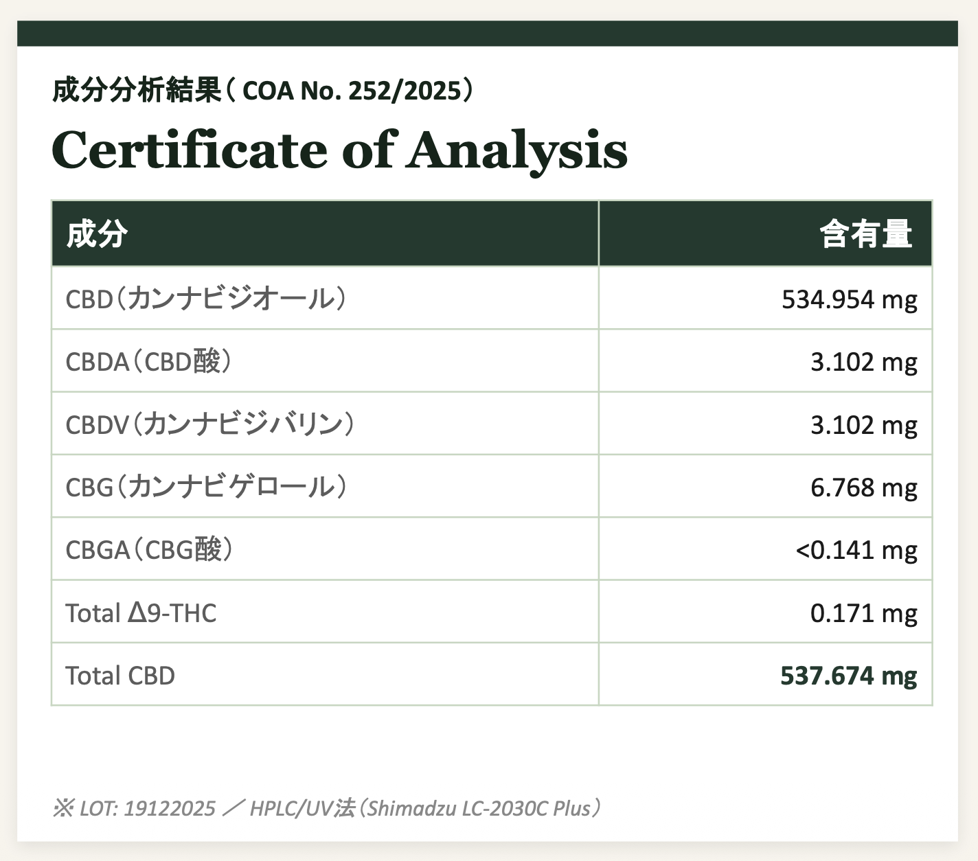Click the <0.141 mg value cell

(856, 551)
